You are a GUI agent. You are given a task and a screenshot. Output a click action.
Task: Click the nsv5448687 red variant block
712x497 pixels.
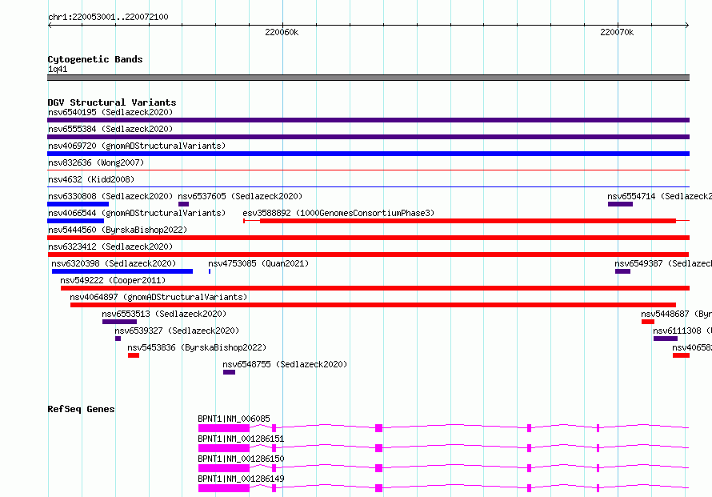point(648,322)
